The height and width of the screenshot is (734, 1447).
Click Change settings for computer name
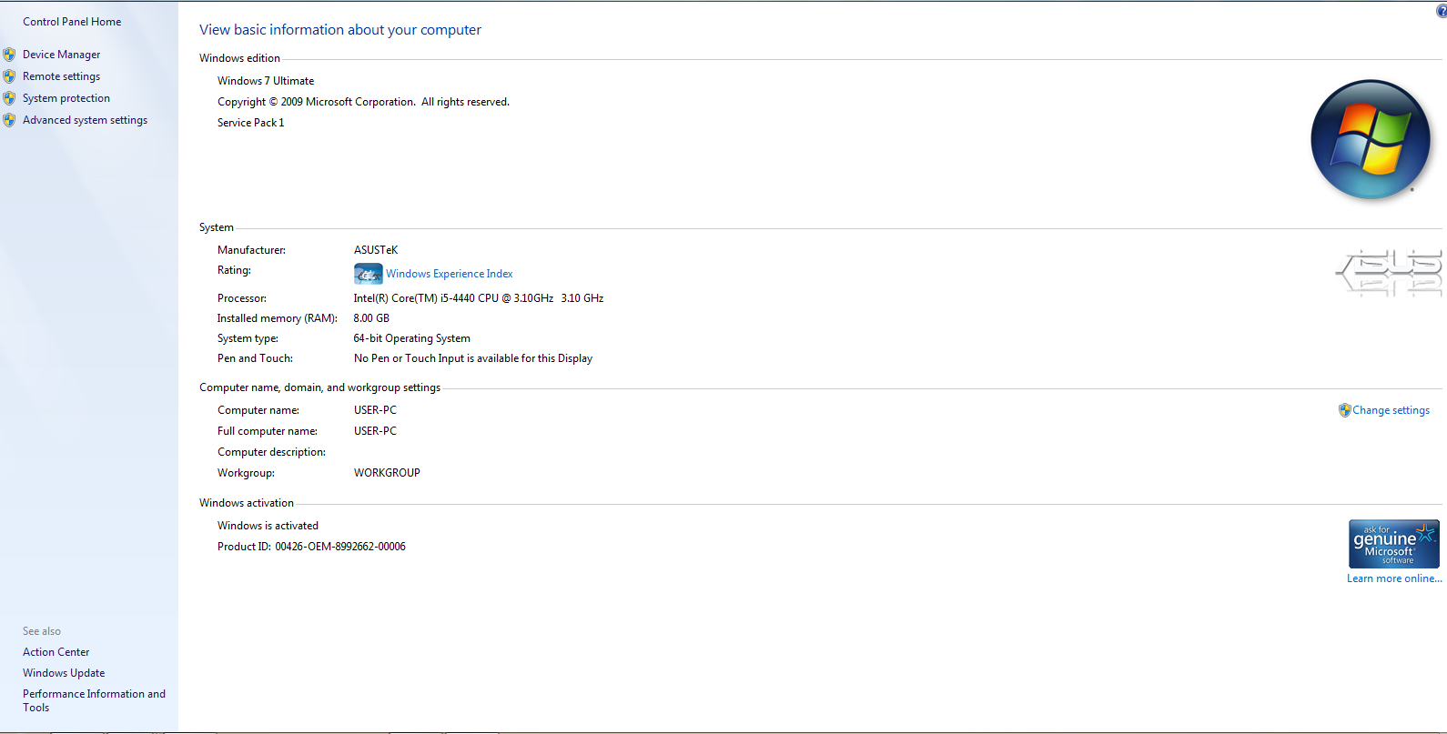(1391, 410)
